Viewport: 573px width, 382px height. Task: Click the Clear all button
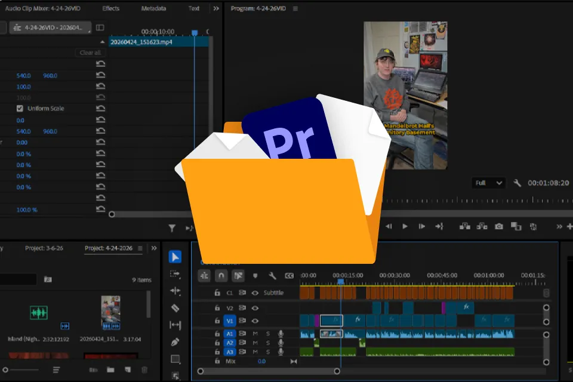pyautogui.click(x=90, y=53)
